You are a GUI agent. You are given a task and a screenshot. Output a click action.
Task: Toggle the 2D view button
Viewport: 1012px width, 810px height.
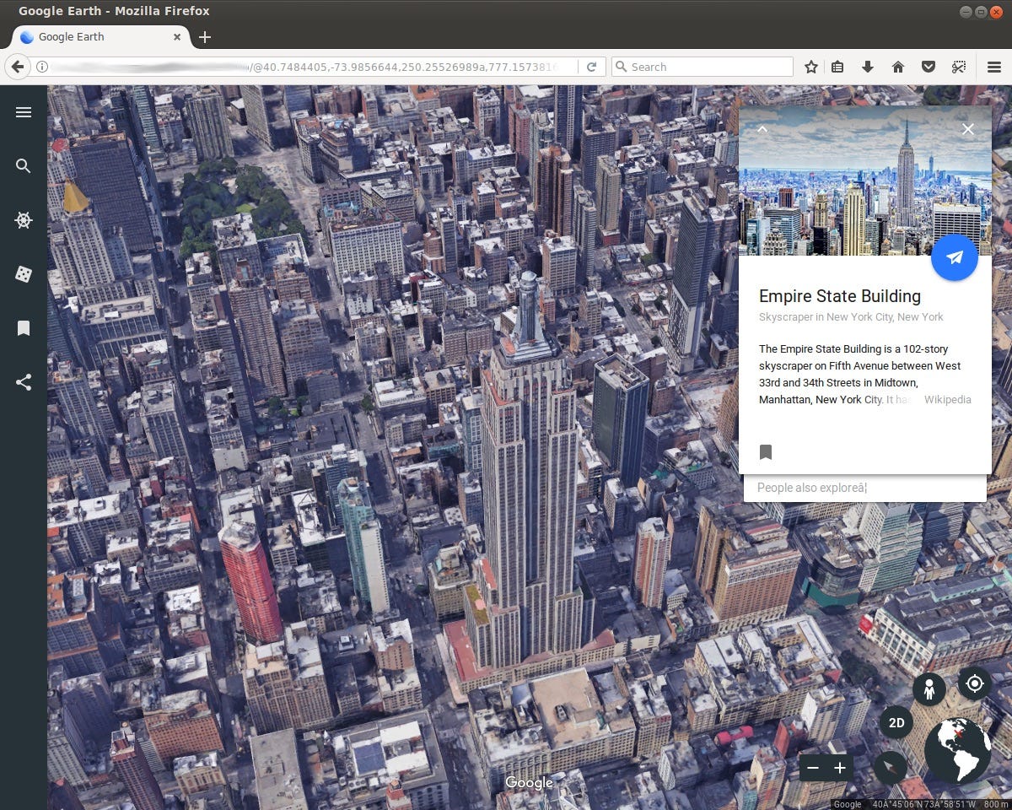click(896, 723)
